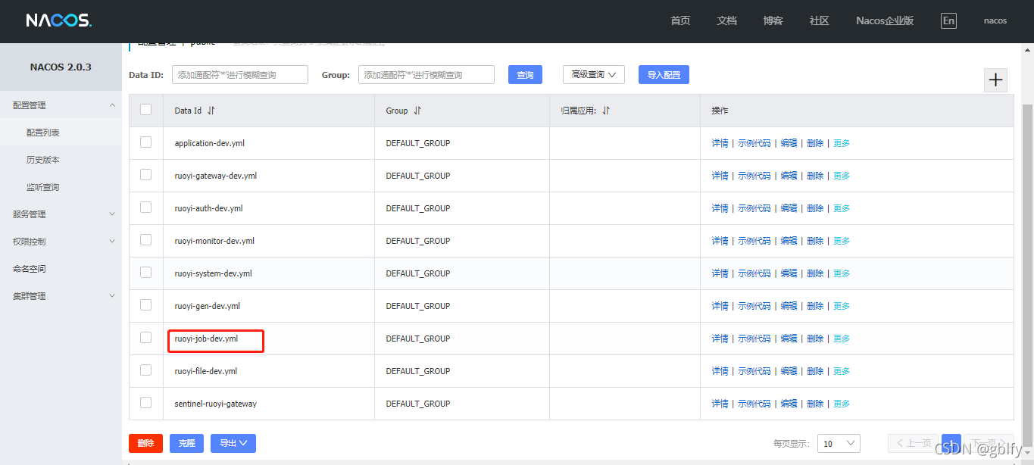Viewport: 1034px width, 465px height.
Task: Open 示例代码 for ruoyi-gen-dev.yml
Action: pos(754,306)
